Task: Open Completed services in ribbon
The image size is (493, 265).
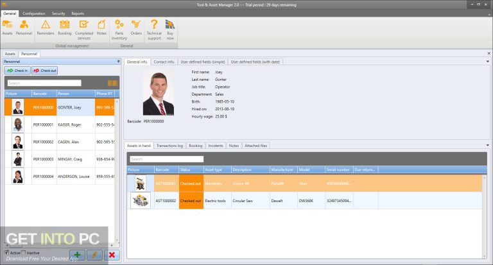Action: click(84, 27)
